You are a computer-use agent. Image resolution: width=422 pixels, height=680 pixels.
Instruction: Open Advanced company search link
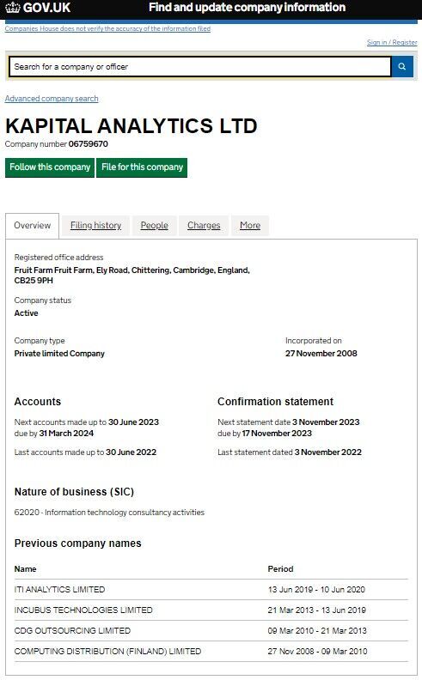(52, 99)
